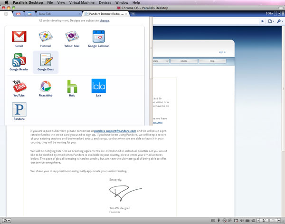
Task: Switch to the pinned Calendar tab
Action: point(29,14)
